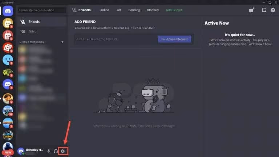Click Friends header title icon
This screenshot has height=157, width=279.
[x=74, y=10]
